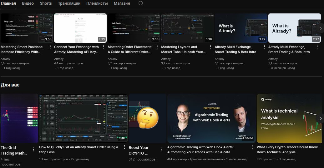Screen dimensions: 324x168
Task: Play dark What is Altrady thumbnail
Action: click(241, 28)
